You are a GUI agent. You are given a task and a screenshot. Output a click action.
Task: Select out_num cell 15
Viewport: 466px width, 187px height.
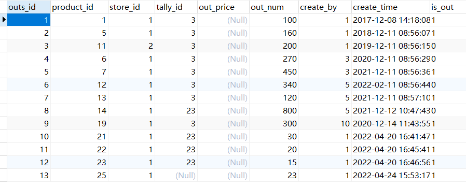point(273,162)
